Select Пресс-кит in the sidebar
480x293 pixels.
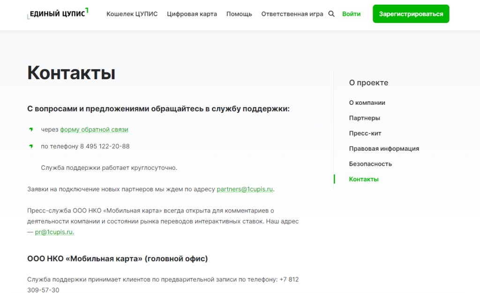(x=365, y=133)
